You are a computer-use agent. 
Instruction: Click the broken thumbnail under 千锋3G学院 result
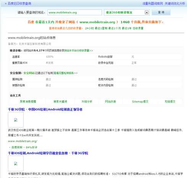[x=16, y=120]
